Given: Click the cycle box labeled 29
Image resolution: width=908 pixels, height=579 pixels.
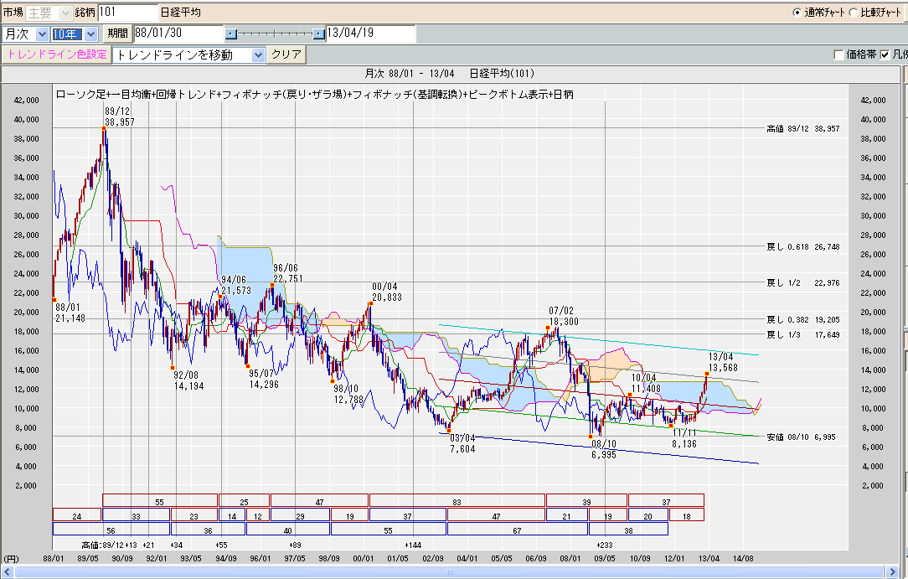Looking at the screenshot, I should (x=300, y=514).
